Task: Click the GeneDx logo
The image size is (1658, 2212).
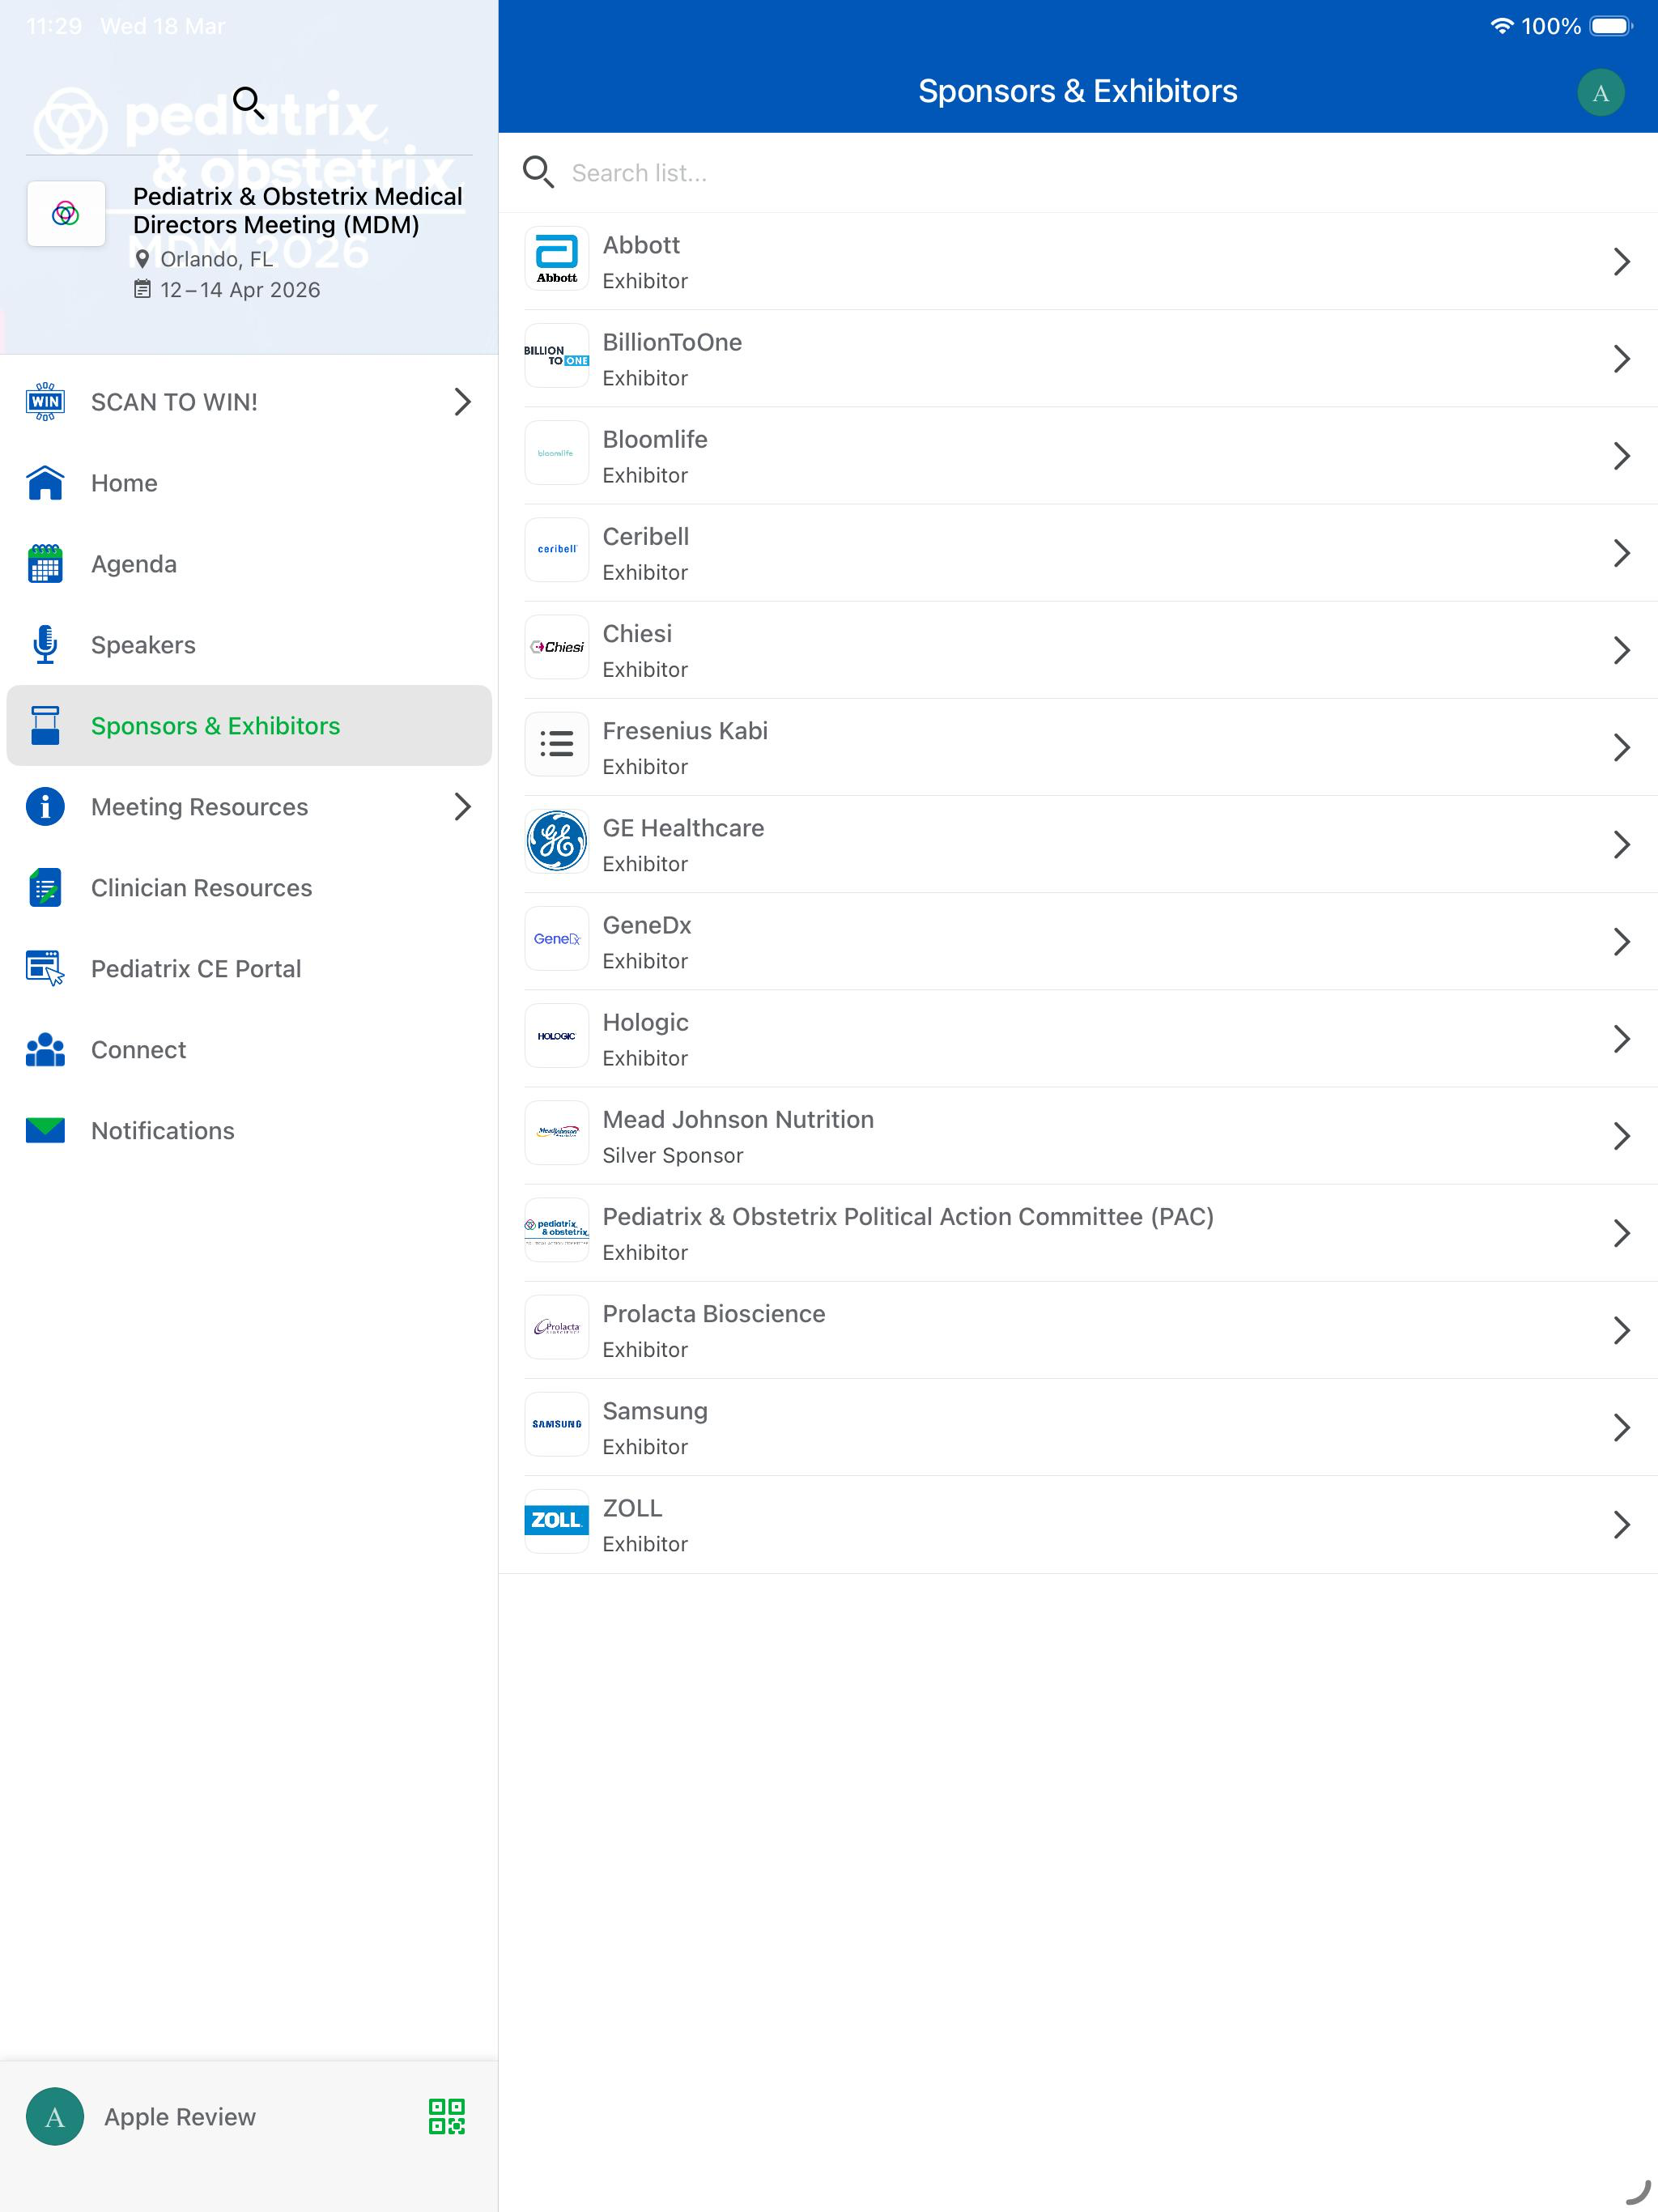Action: point(557,939)
